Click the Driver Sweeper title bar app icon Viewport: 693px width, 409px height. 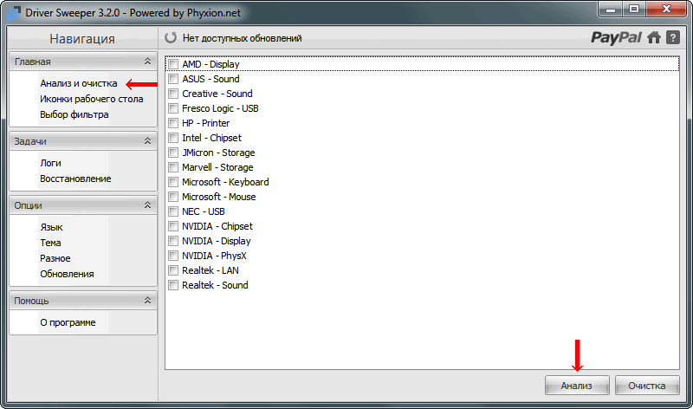(14, 13)
